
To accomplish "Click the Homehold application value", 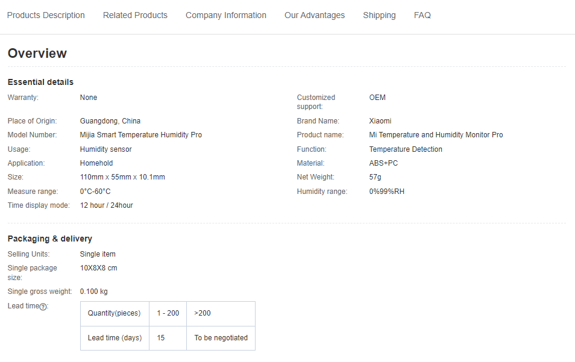I will pyautogui.click(x=96, y=163).
